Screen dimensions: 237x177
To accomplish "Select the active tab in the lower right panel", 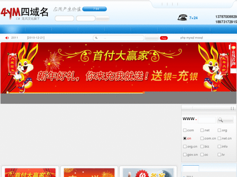I will click(x=191, y=168).
